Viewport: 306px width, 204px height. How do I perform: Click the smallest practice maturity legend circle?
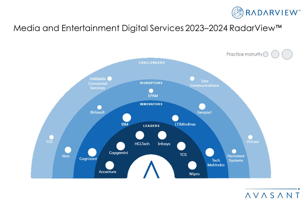pos(266,54)
